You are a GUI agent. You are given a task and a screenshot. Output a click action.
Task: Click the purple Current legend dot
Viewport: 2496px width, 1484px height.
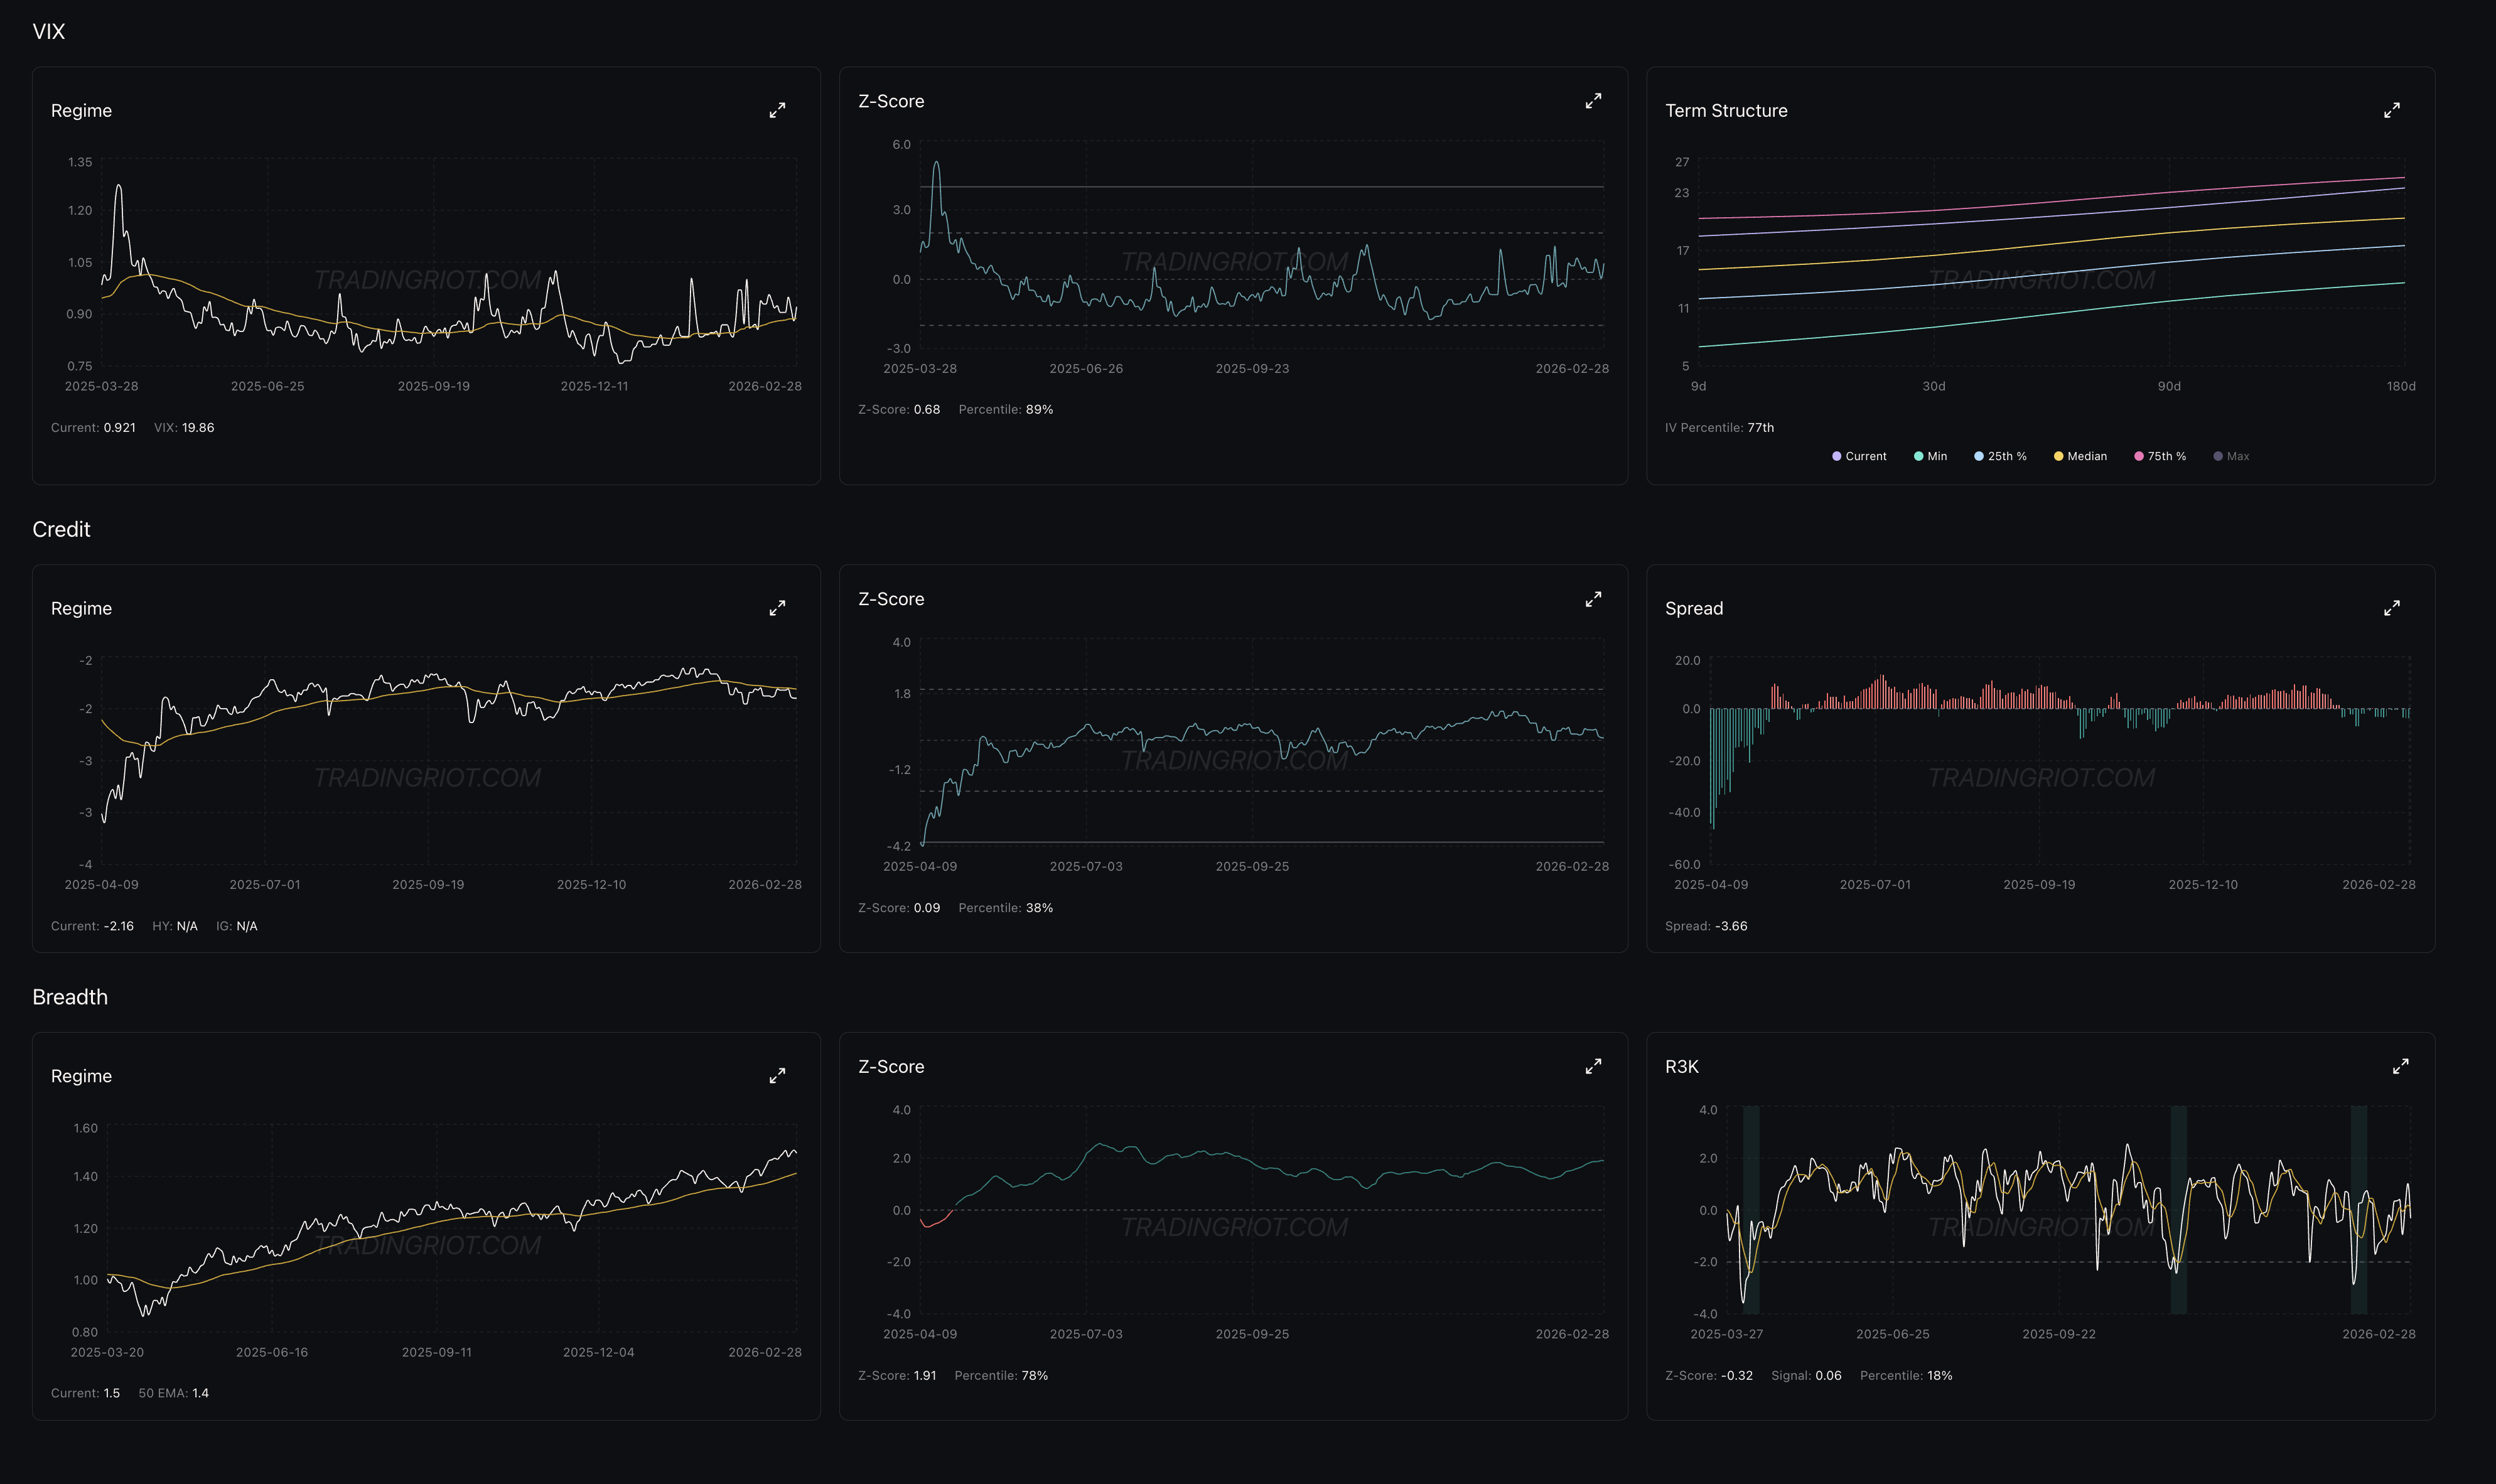1836,456
